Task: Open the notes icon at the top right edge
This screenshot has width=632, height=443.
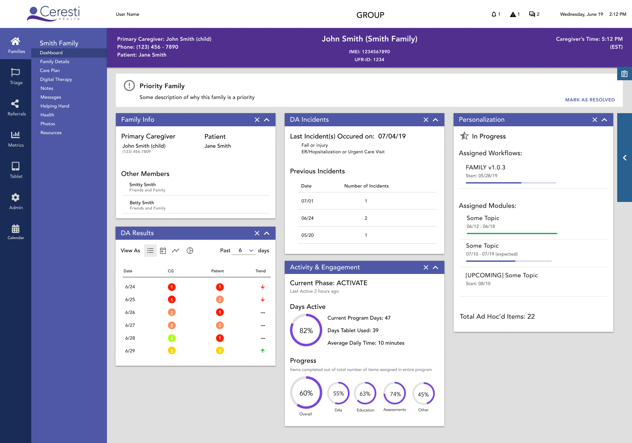Action: (x=624, y=73)
